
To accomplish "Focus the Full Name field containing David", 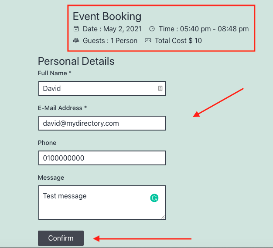I will (102, 88).
